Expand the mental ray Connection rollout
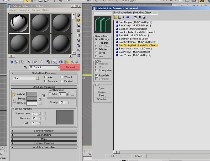Viewport: 210px width, 161px height. [x=44, y=147]
